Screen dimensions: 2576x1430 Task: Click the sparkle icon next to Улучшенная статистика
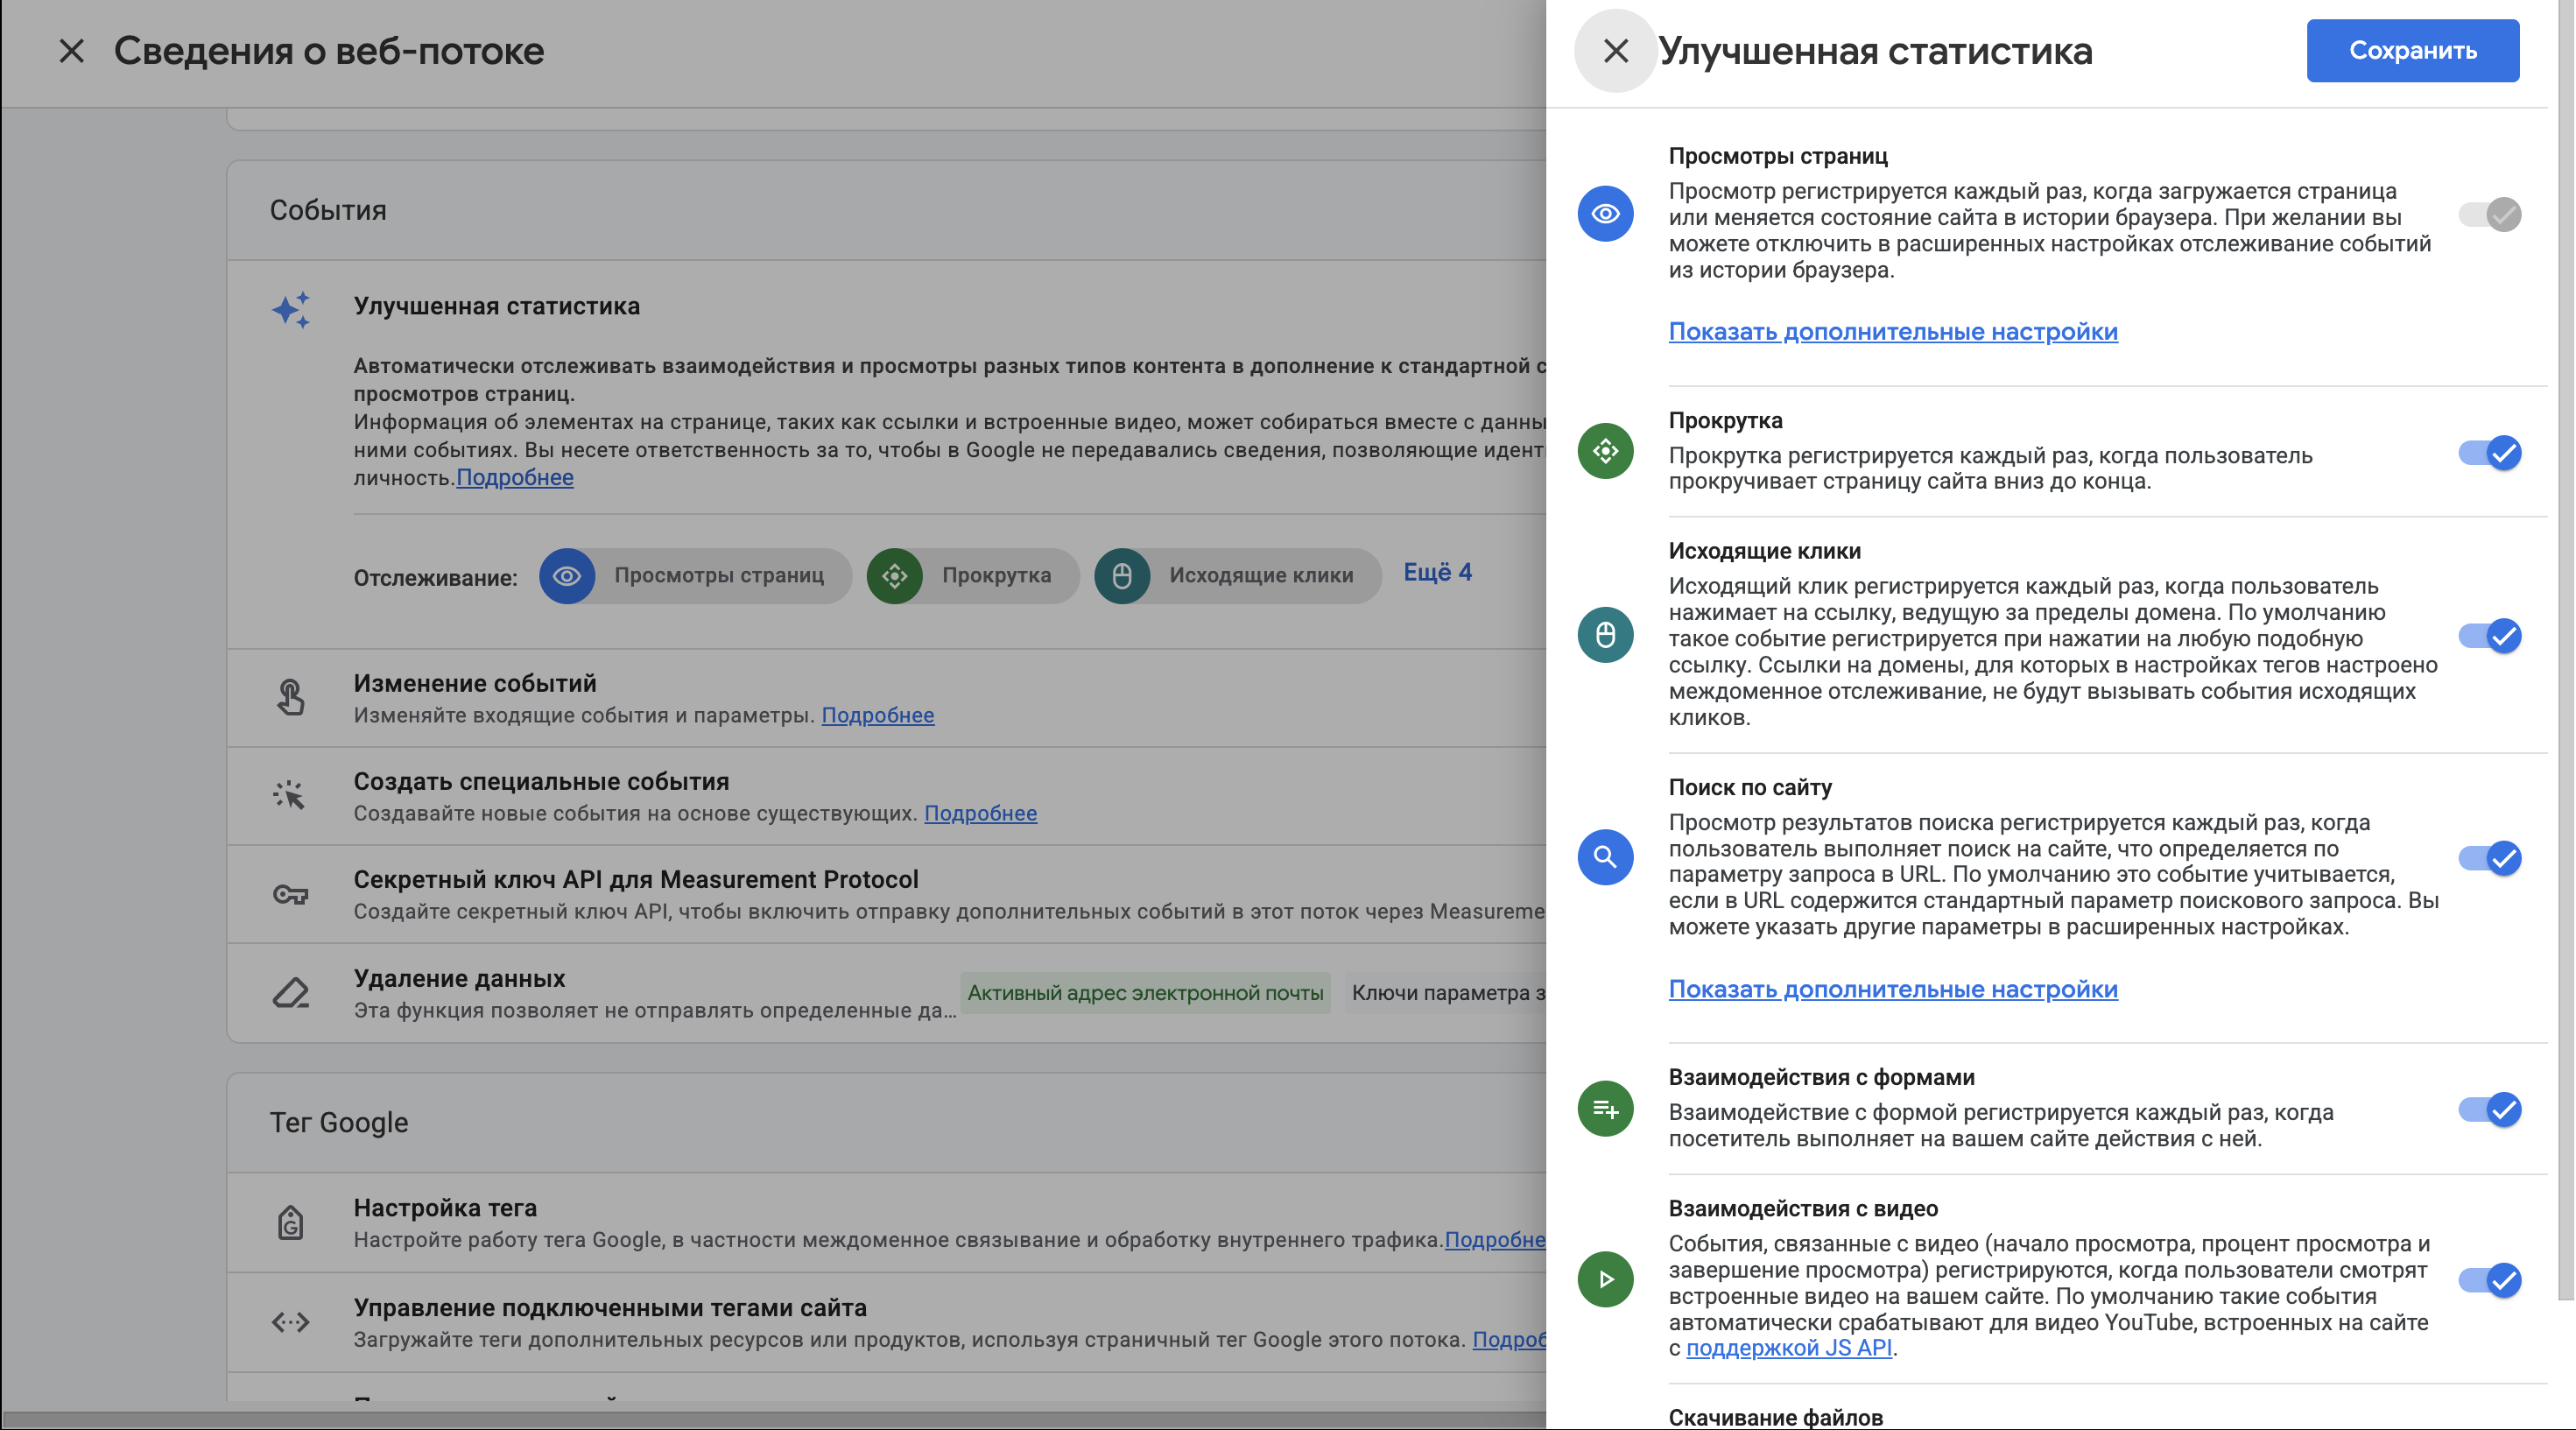pyautogui.click(x=291, y=309)
